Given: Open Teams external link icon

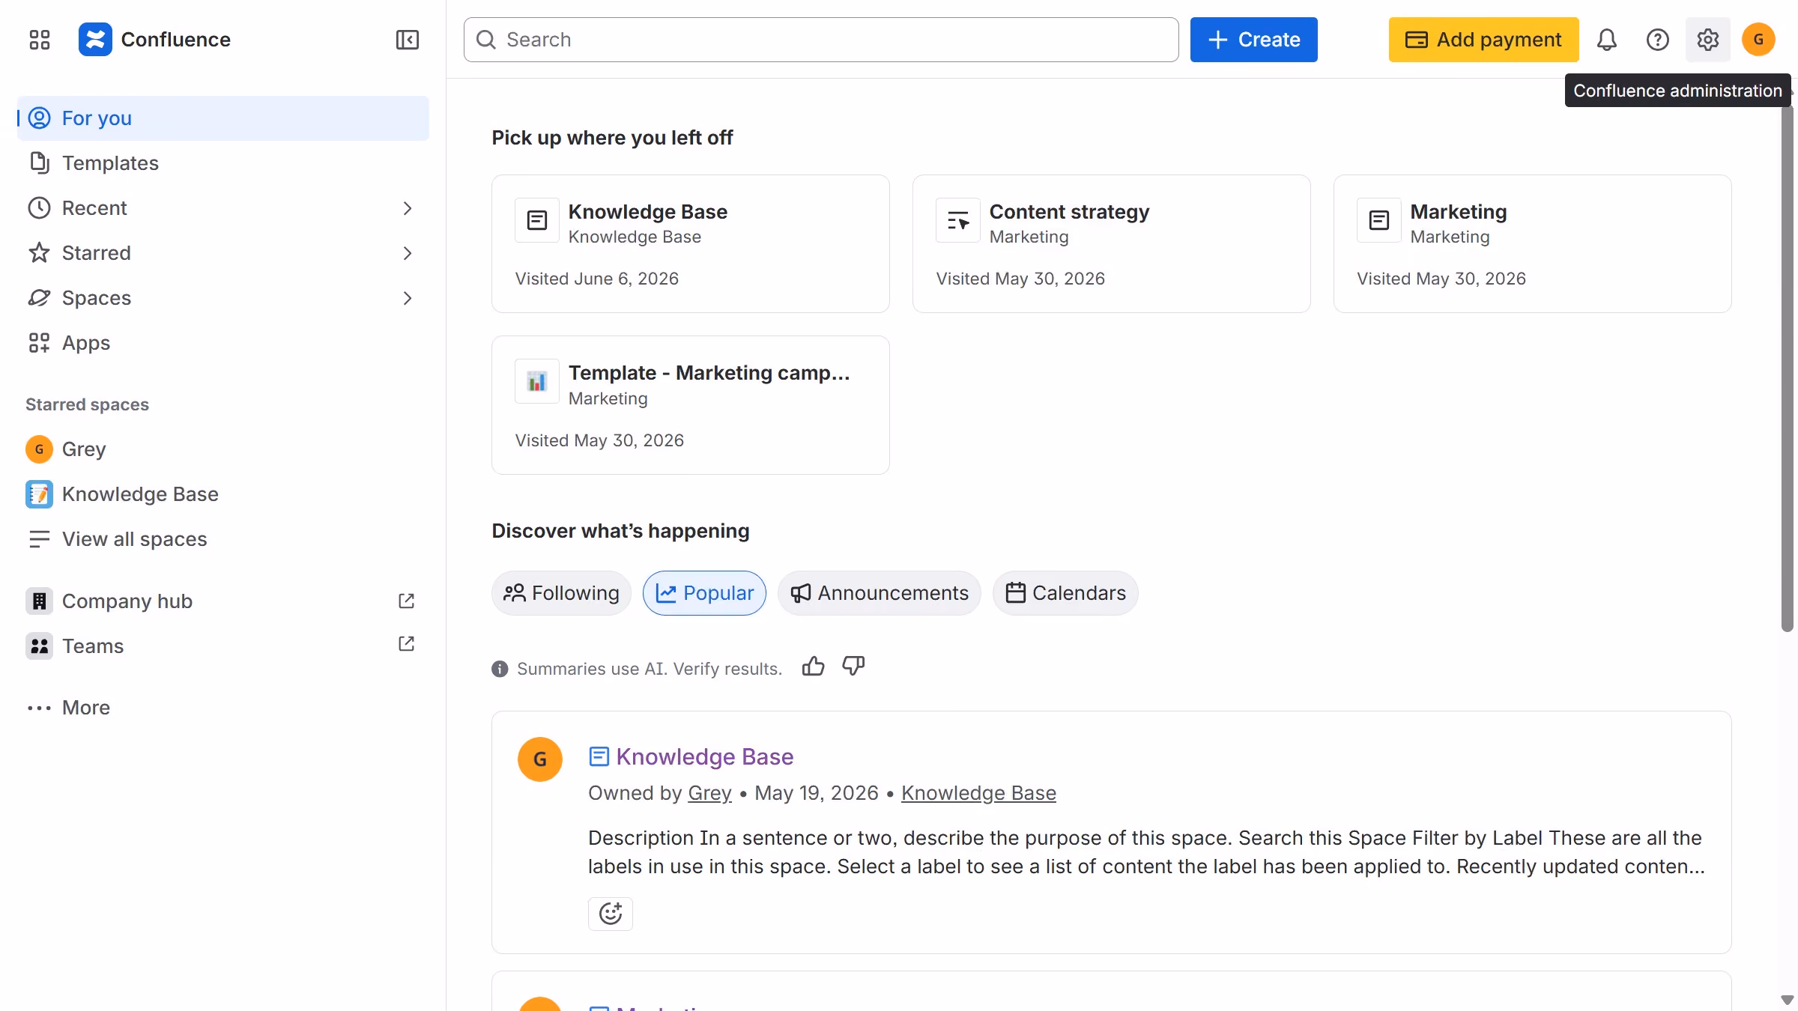Looking at the screenshot, I should click(x=406, y=644).
